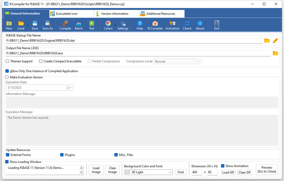This screenshot has height=181, width=284.
Task: Click the Information Message text area
Action: 142,102
